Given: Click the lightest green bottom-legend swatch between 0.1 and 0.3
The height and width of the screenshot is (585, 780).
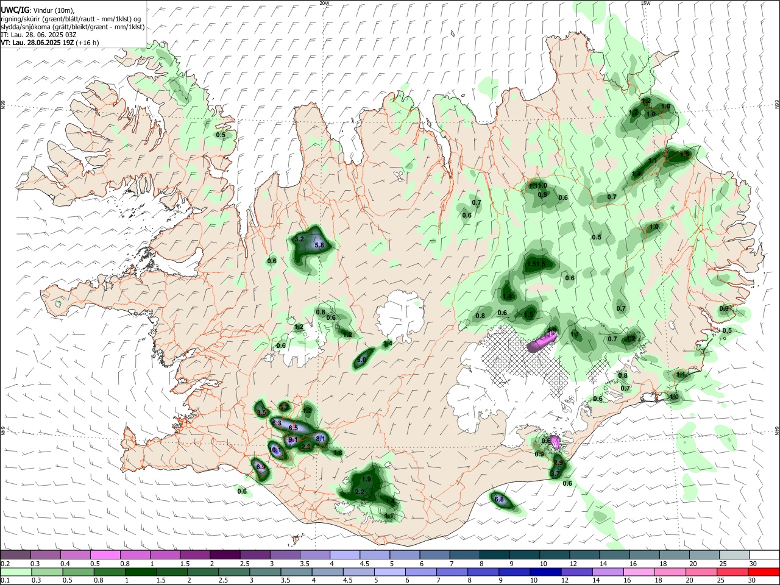Looking at the screenshot, I should (15, 572).
